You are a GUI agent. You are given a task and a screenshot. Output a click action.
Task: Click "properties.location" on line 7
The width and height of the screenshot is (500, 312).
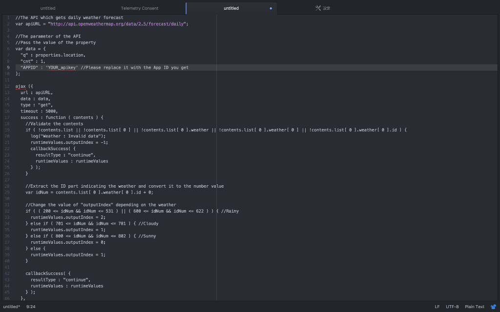(59, 55)
